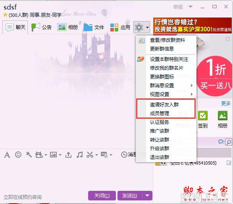233x204 pixels.
Task: Expand window shake icon dropdown arrow
Action: click(46, 155)
